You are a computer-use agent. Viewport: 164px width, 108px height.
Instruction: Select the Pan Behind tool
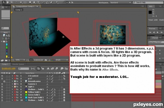[25, 2]
